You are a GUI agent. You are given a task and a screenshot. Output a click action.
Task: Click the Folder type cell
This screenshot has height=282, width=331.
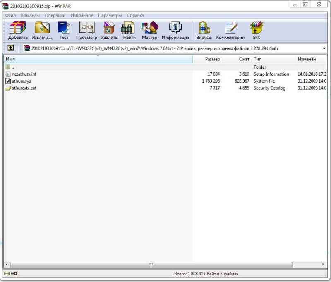[x=260, y=67]
